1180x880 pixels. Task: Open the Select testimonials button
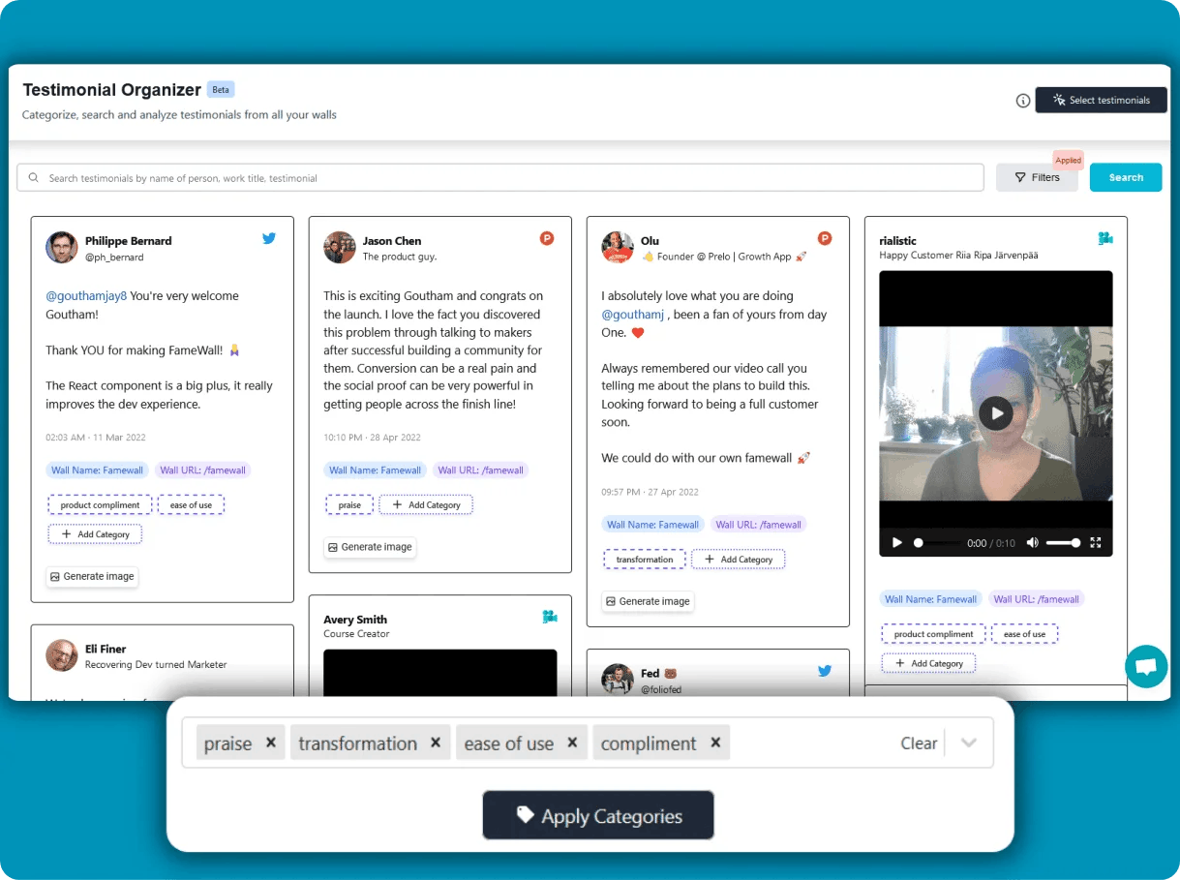click(1101, 100)
